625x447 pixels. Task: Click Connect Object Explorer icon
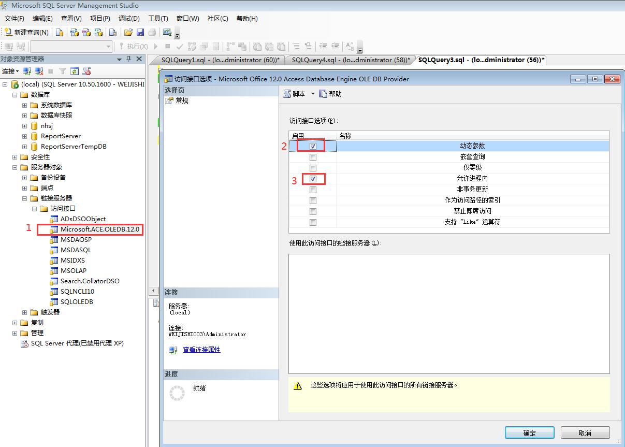pos(27,71)
